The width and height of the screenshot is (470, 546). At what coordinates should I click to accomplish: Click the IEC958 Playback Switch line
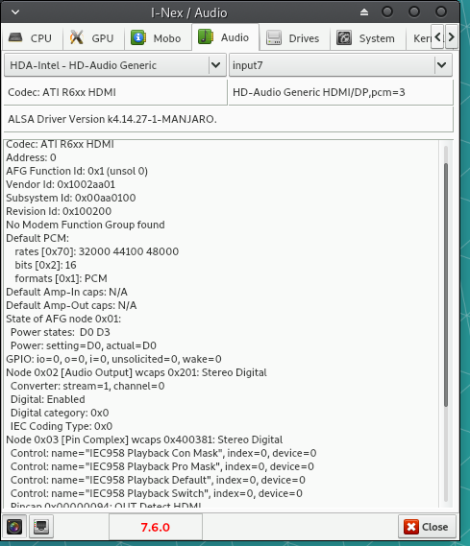pos(157,493)
